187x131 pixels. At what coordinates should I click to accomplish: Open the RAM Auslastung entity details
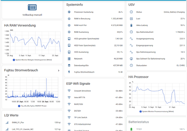[x=95, y=32]
